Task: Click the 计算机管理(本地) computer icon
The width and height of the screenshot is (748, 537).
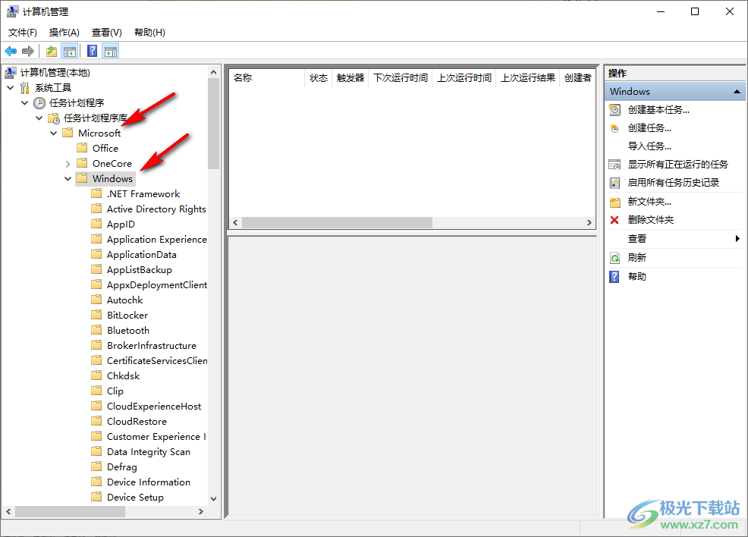Action: [11, 73]
